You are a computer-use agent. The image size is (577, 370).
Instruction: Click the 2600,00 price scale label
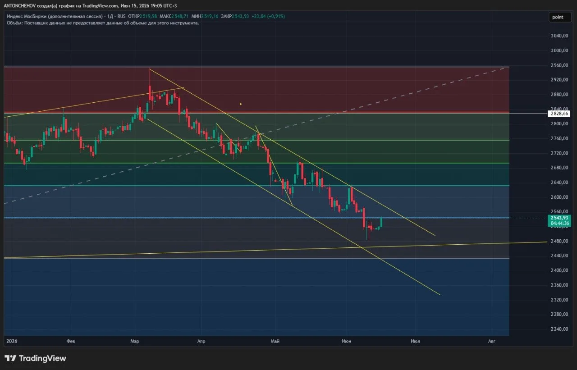coord(560,197)
